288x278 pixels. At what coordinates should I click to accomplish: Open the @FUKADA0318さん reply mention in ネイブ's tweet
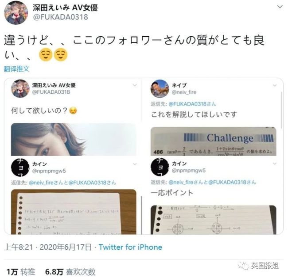(x=192, y=104)
